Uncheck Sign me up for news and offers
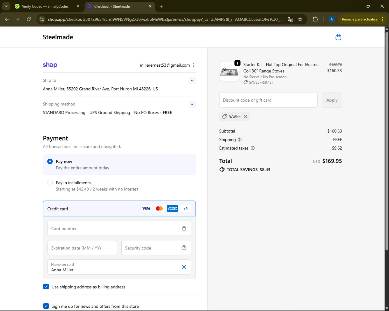389x311 pixels. tap(46, 306)
